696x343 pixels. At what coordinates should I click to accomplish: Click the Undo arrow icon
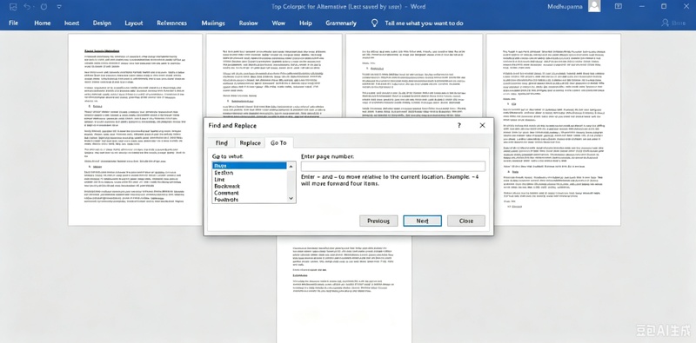click(x=27, y=7)
